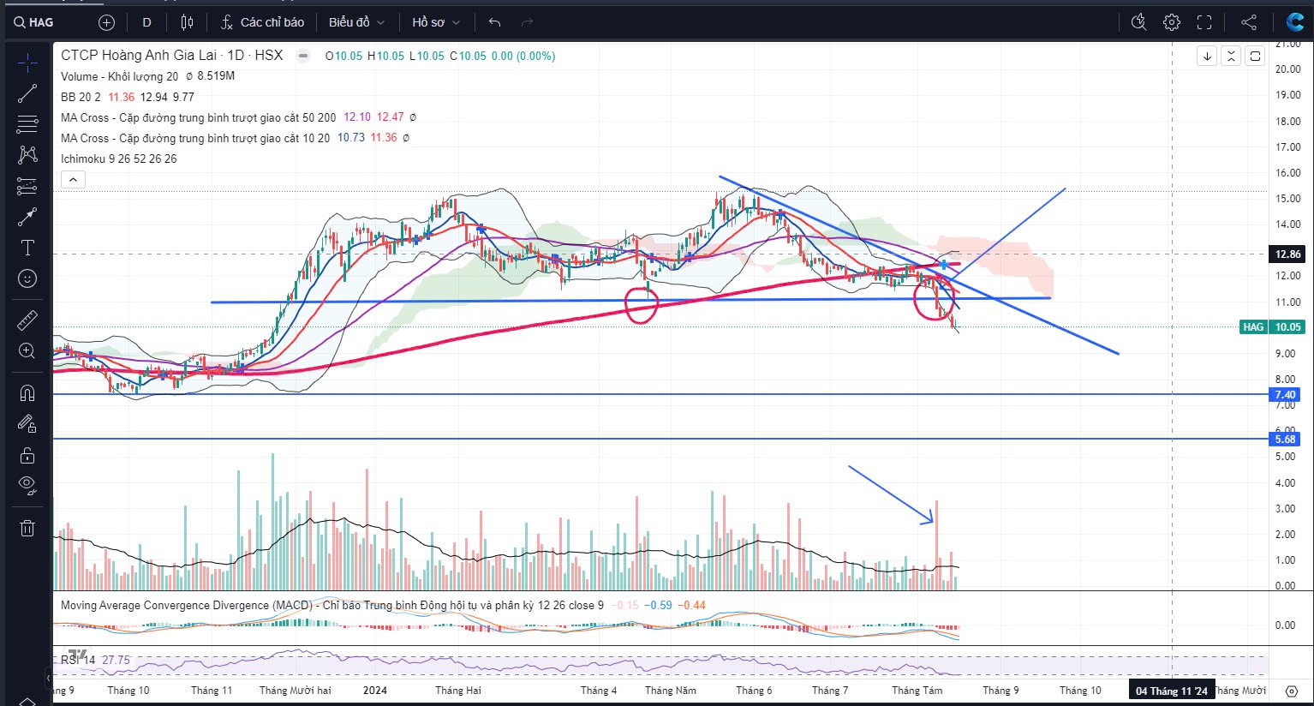Select Volume indicator legend
1314x706 pixels.
[x=119, y=75]
